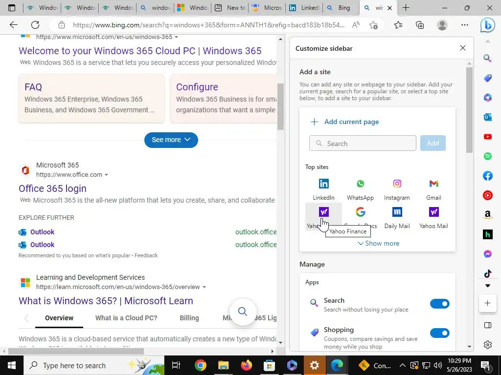Open the Facebook icon in Edge sidebar
Image resolution: width=501 pixels, height=375 pixels.
tap(487, 176)
